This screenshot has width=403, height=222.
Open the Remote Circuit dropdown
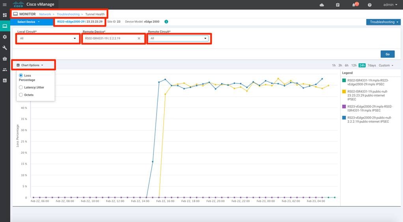click(178, 38)
